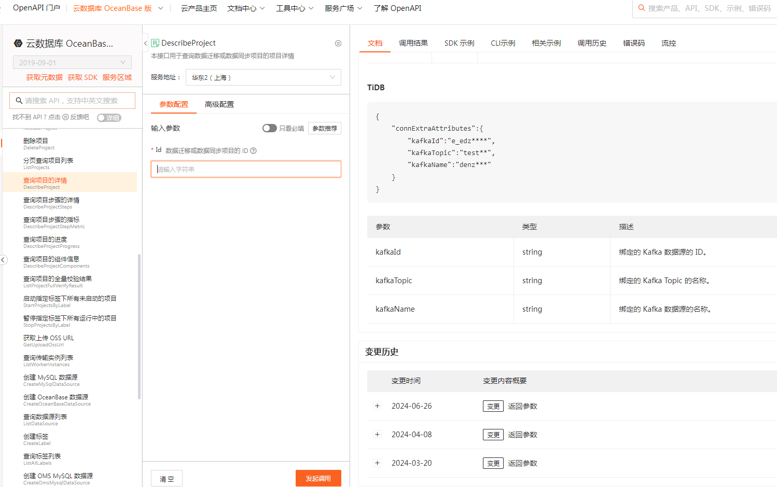Click the 服务区域 link
The height and width of the screenshot is (487, 777).
pyautogui.click(x=117, y=77)
